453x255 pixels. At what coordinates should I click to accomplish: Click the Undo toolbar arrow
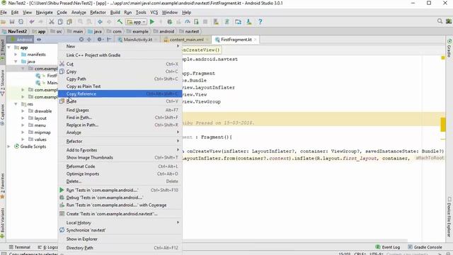click(x=32, y=22)
